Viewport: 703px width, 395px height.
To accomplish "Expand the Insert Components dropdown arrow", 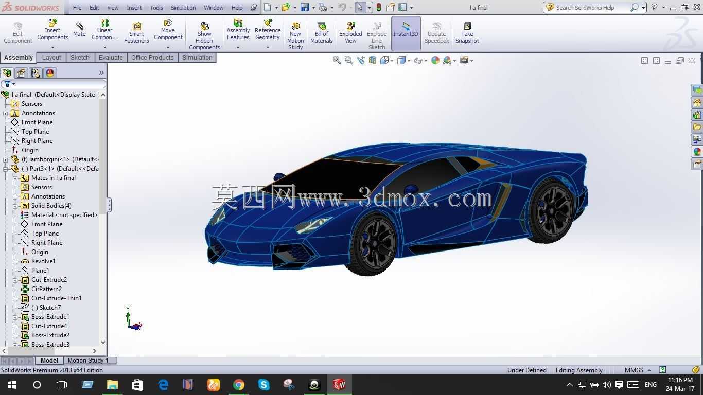I will click(52, 48).
